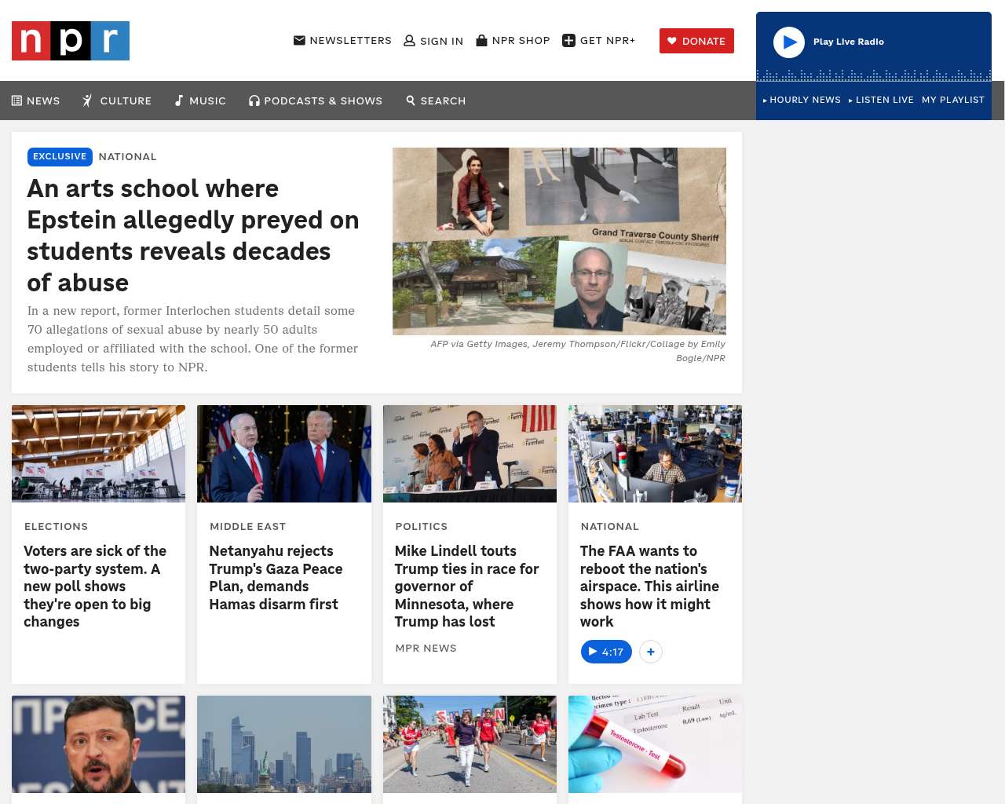Open the testosterone test tube photo
This screenshot has height=804, width=1005.
click(655, 744)
